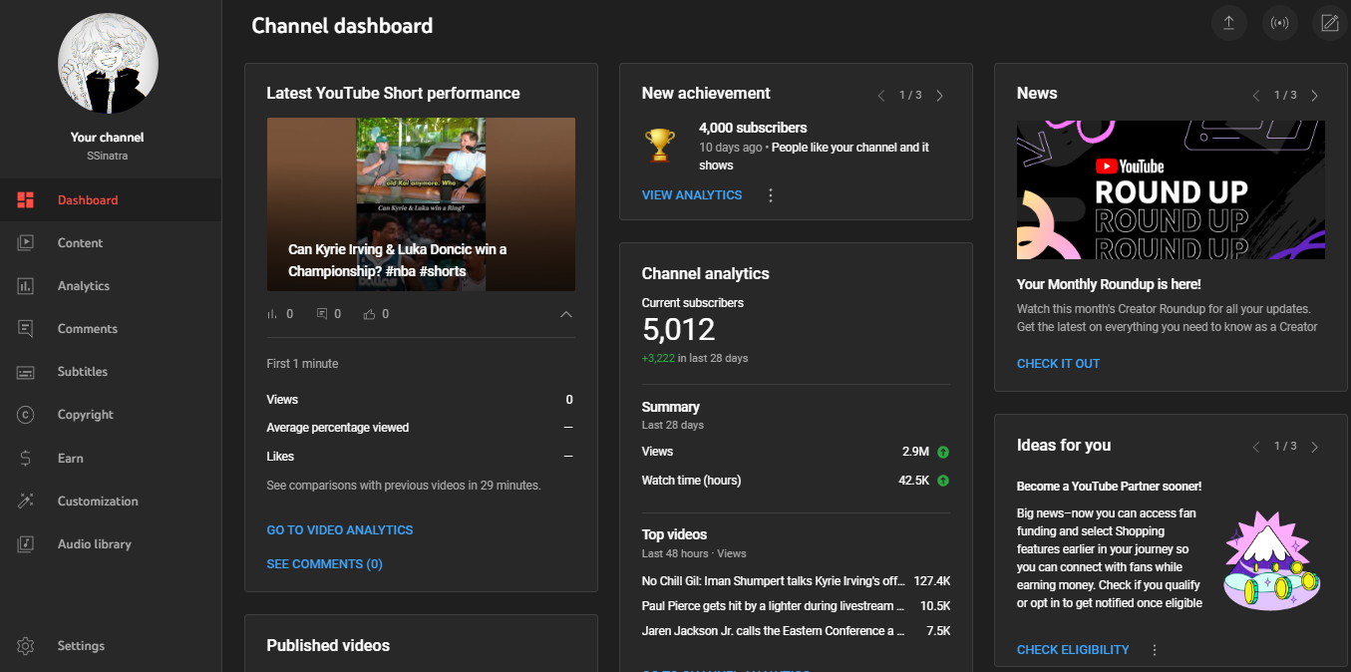Show next News item with right arrow
Viewport: 1351px width, 672px height.
coord(1314,96)
